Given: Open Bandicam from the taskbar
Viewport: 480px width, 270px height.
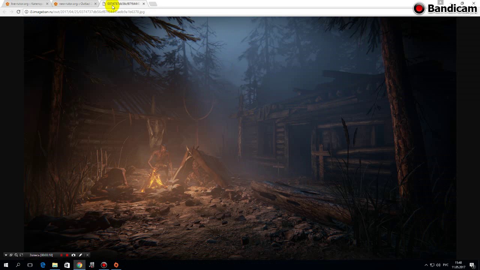Looking at the screenshot, I should tap(104, 265).
